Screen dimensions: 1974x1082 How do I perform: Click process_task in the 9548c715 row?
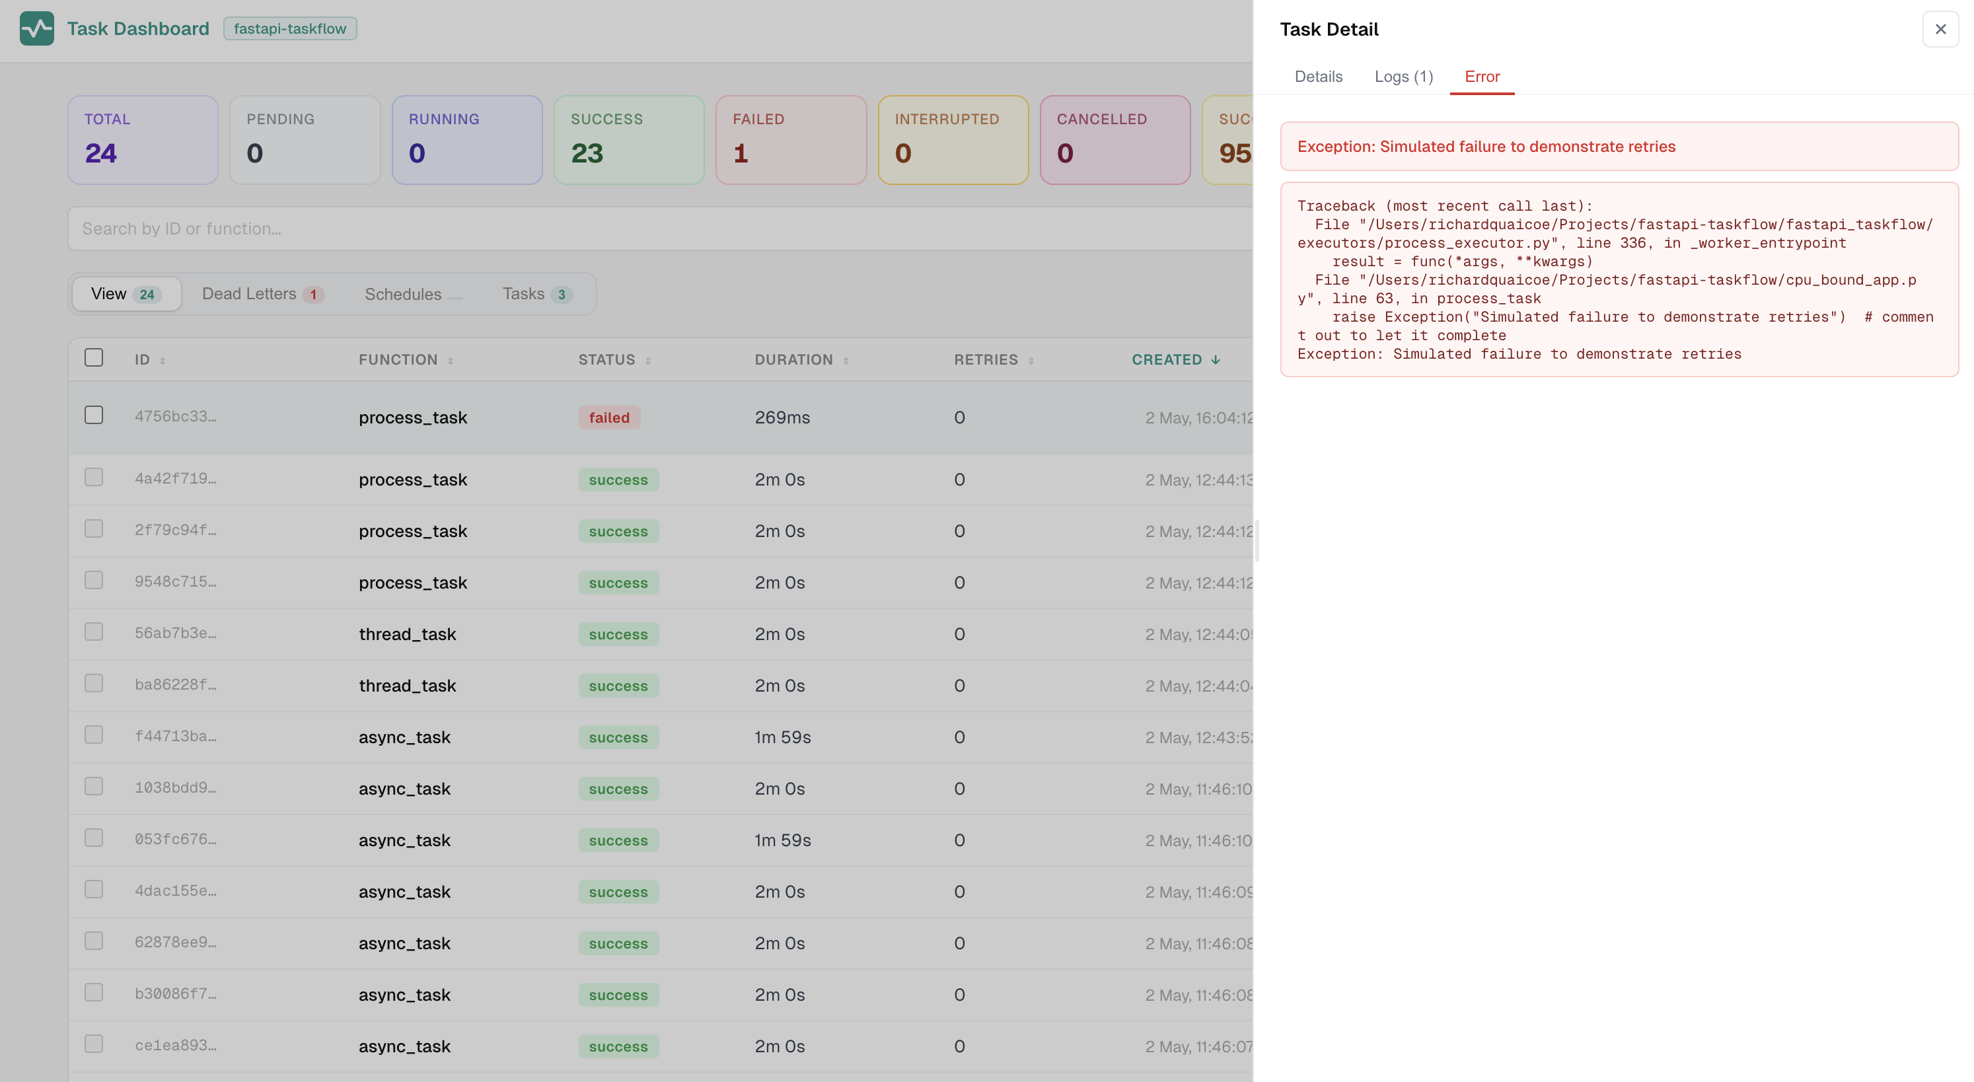413,583
